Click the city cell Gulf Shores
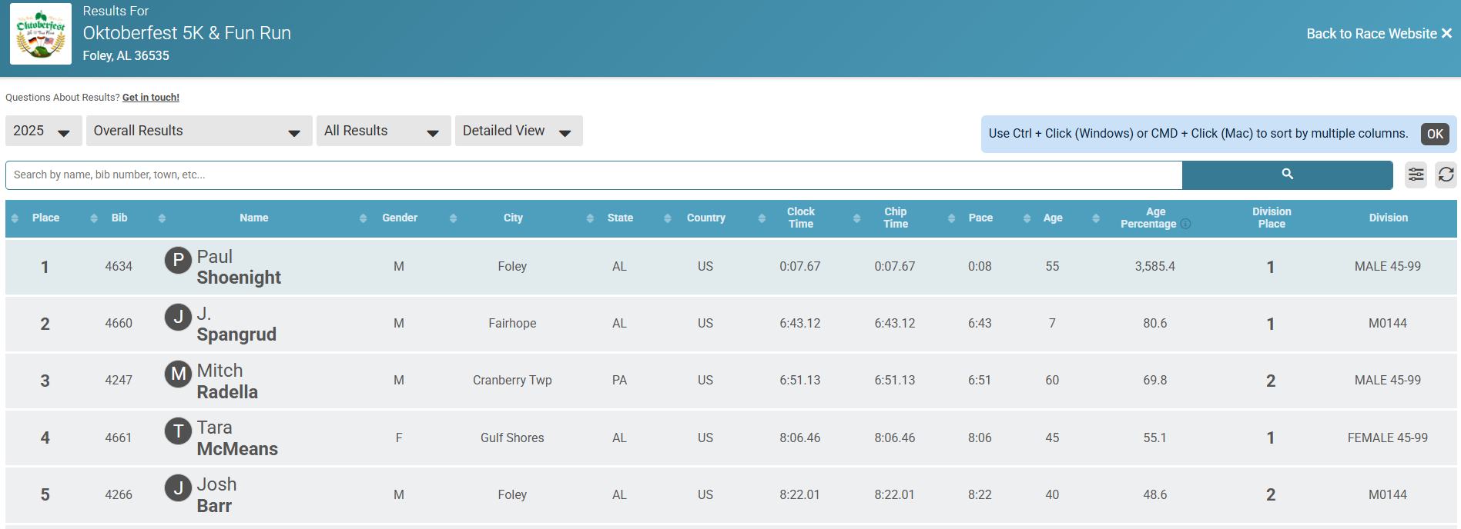The image size is (1461, 529). 512,438
